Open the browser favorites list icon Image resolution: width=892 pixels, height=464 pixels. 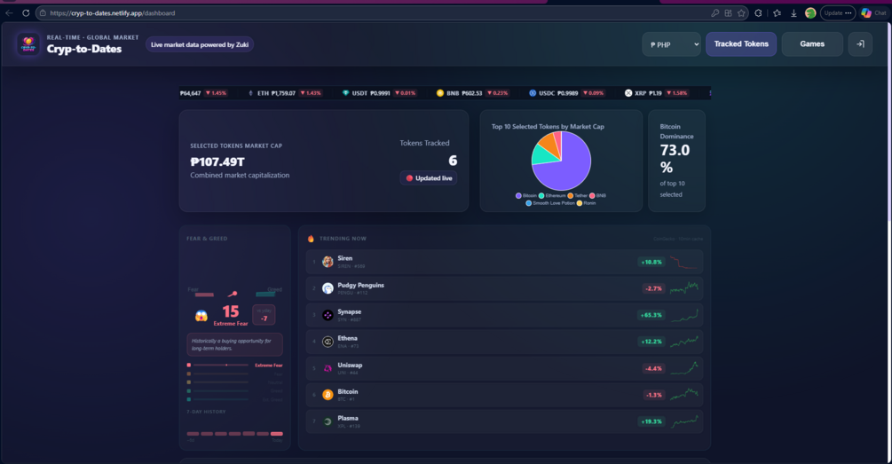click(778, 12)
